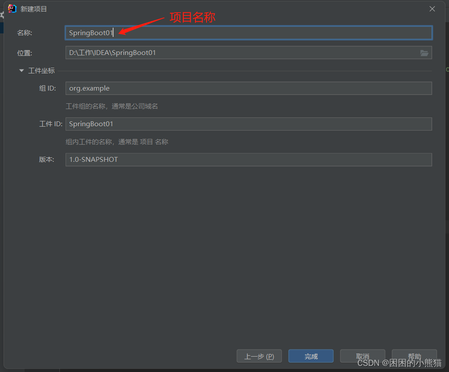Close the 新建项目 dialog

point(432,9)
